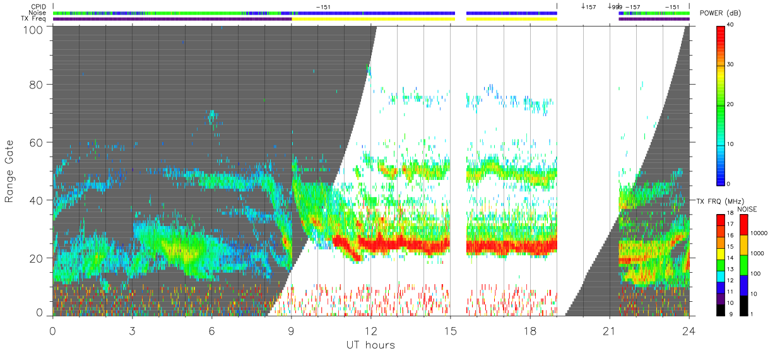
Task: Click the 16 label on TX FRQ legend
Action: tap(731, 235)
